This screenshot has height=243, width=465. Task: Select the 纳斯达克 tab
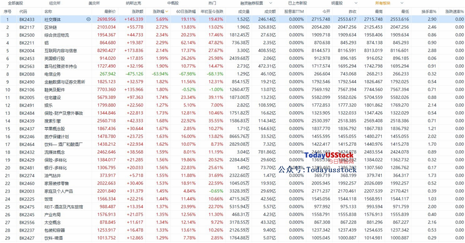pos(133,3)
